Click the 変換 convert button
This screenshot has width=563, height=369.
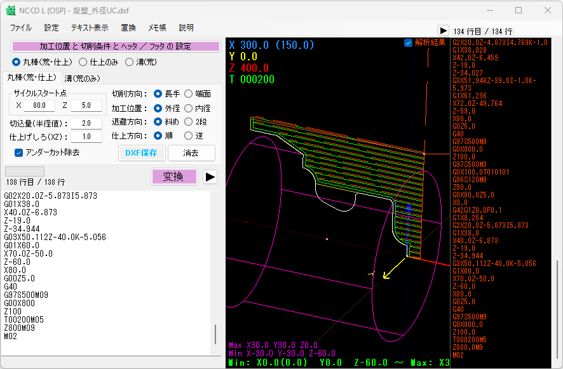click(x=173, y=177)
